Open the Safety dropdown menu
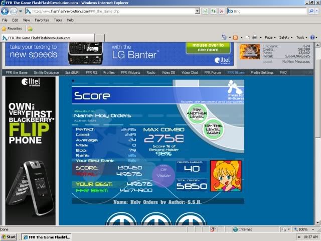 286,37
